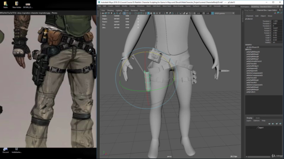
Task: Open the File menu in Maya
Action: coord(99,6)
